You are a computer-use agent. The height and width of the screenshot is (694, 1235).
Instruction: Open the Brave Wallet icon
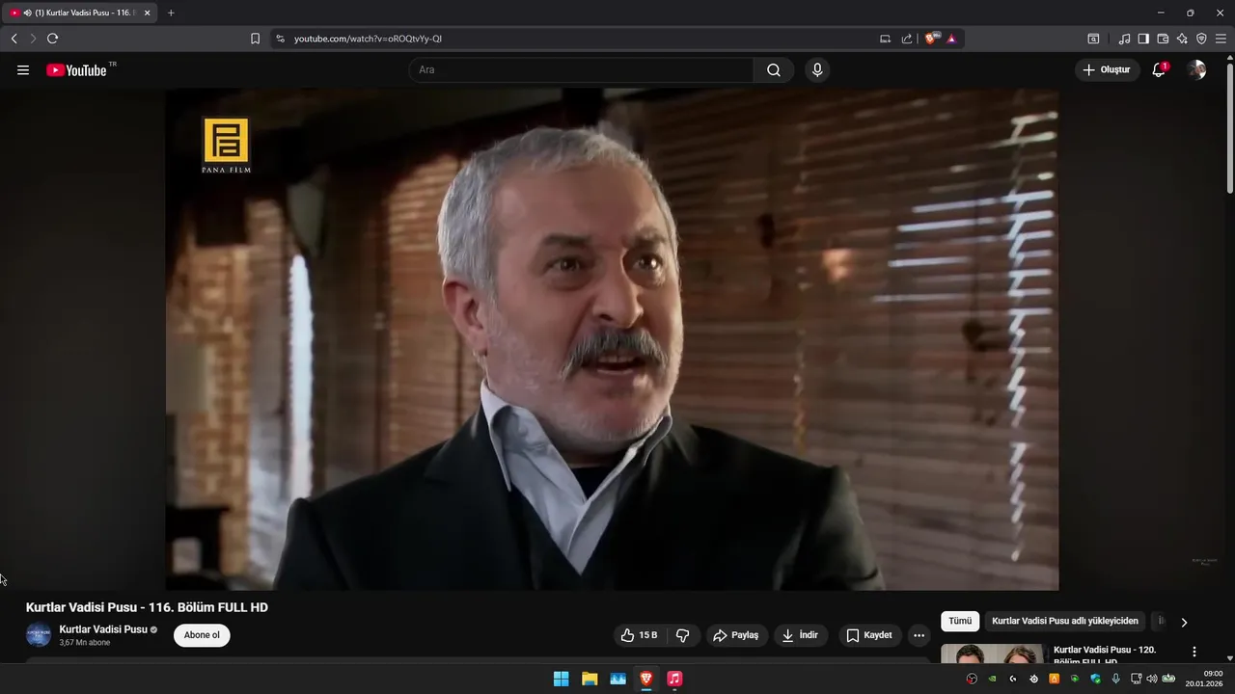(1163, 39)
